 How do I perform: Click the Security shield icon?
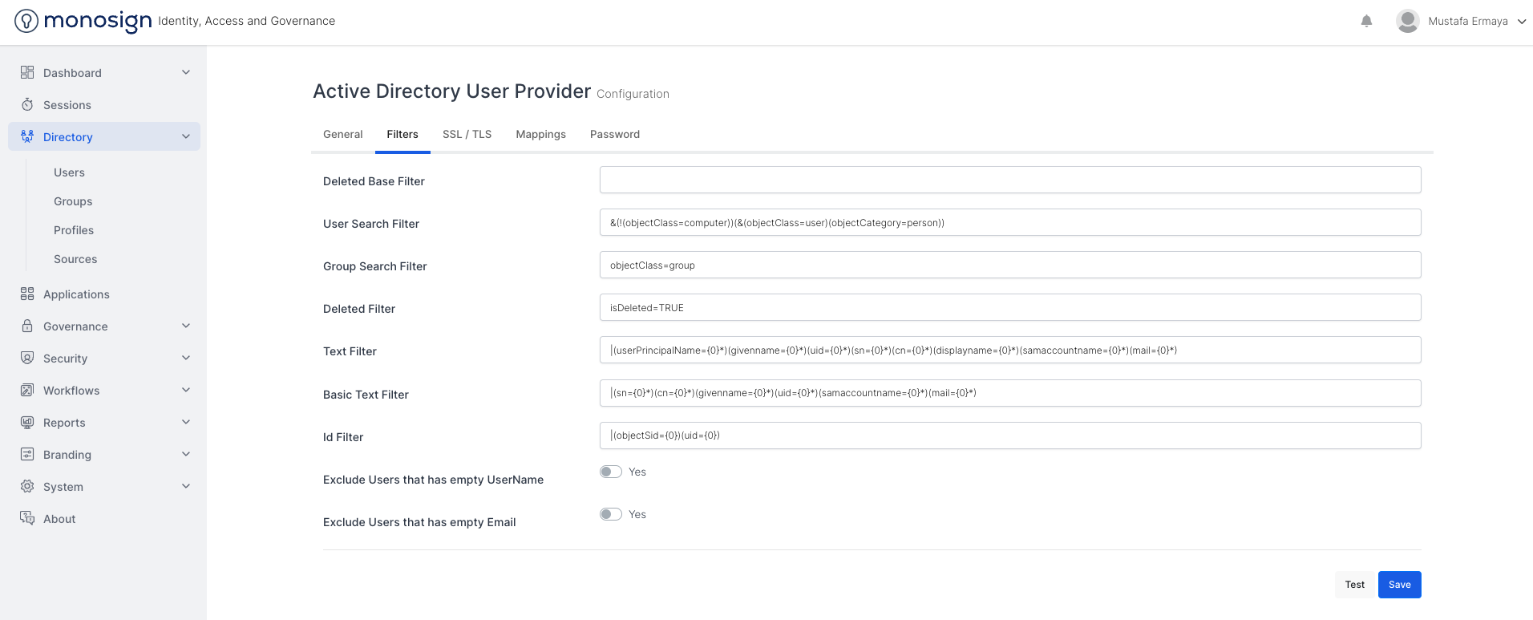(27, 359)
